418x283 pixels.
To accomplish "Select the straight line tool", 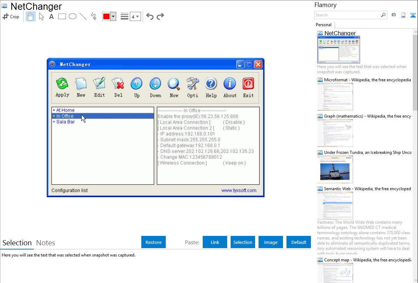I will (83, 16).
